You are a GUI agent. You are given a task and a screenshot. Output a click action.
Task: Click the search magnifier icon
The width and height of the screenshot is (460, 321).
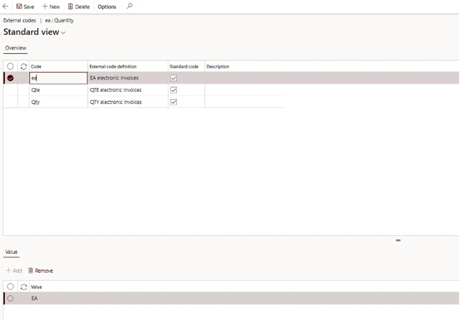[129, 6]
